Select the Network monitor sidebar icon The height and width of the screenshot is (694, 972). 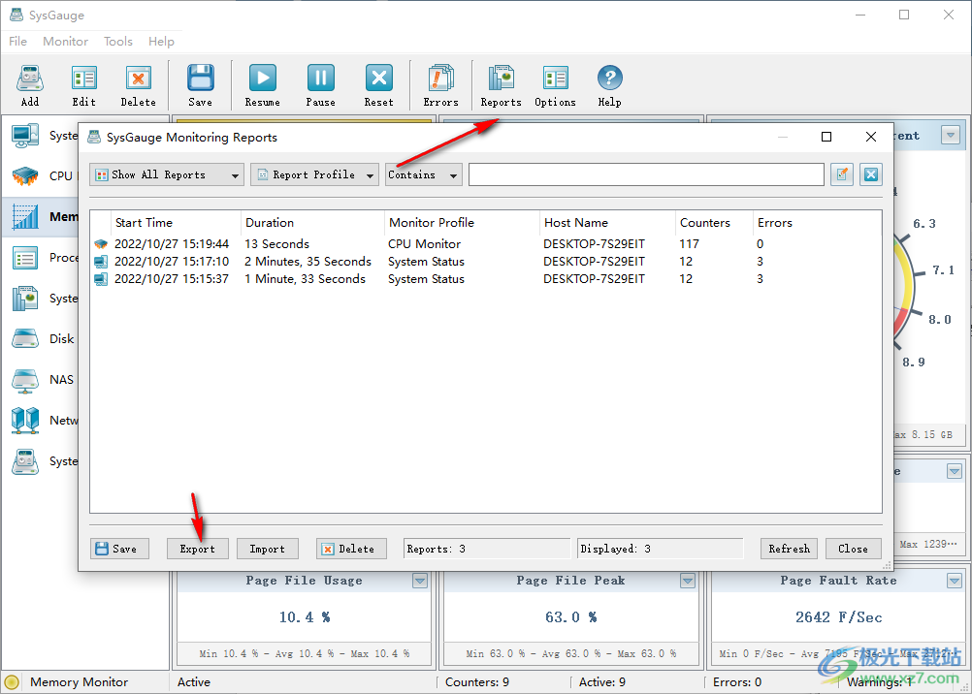click(25, 421)
